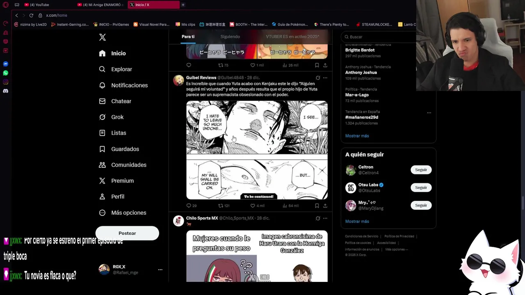Open Grok action on Guibel Reviews post
The height and width of the screenshot is (295, 525).
pyautogui.click(x=318, y=78)
